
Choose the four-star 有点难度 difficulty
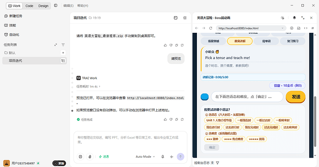[233, 139]
